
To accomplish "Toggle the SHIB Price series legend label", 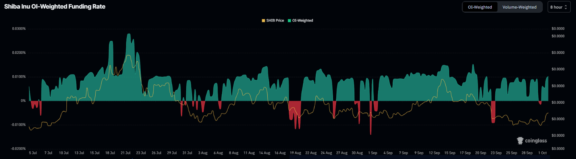I will pos(275,21).
